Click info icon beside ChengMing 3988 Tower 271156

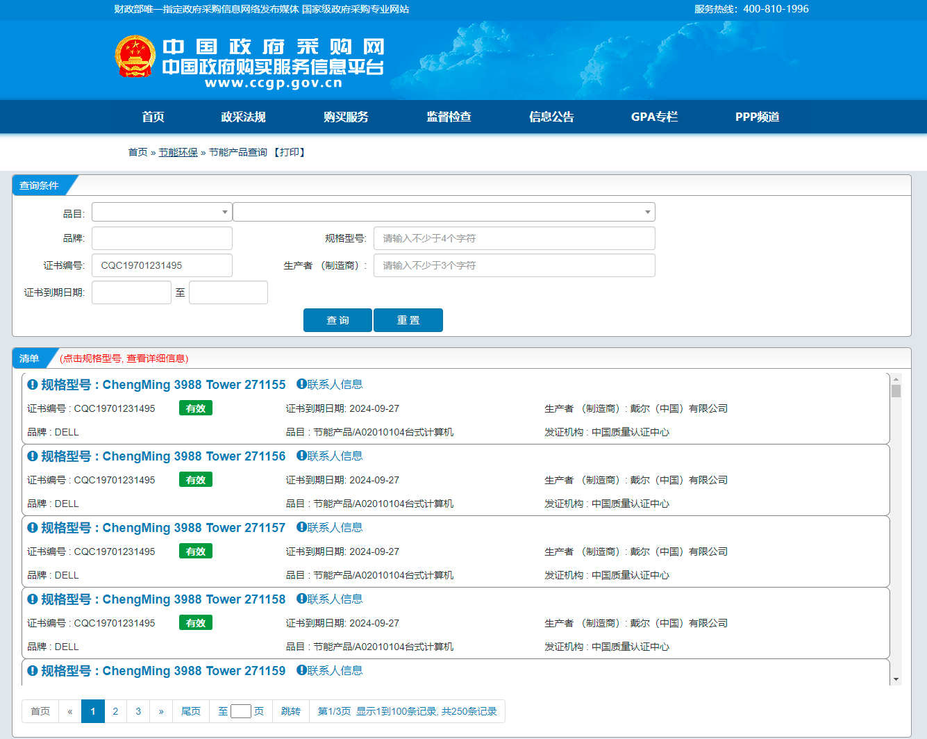(x=32, y=456)
